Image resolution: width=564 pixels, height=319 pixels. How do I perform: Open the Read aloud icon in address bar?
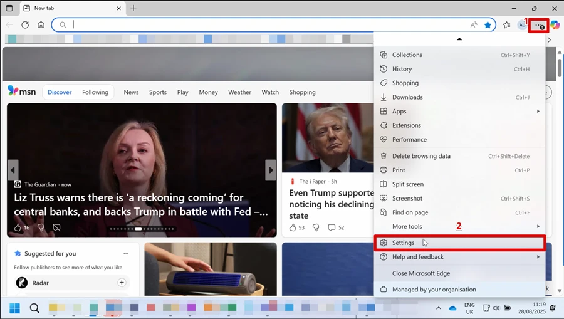(474, 25)
